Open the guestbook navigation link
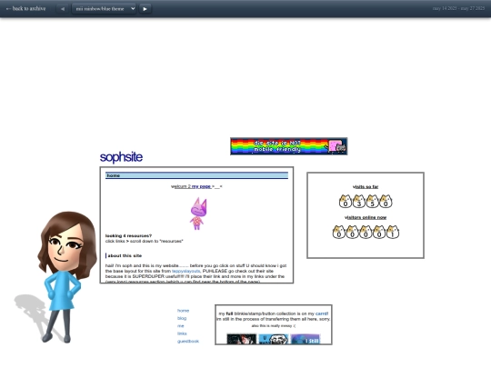The image size is (491, 368). click(188, 341)
